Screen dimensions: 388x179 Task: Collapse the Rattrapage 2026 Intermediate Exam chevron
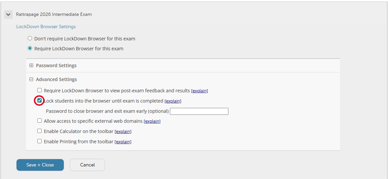coord(8,15)
